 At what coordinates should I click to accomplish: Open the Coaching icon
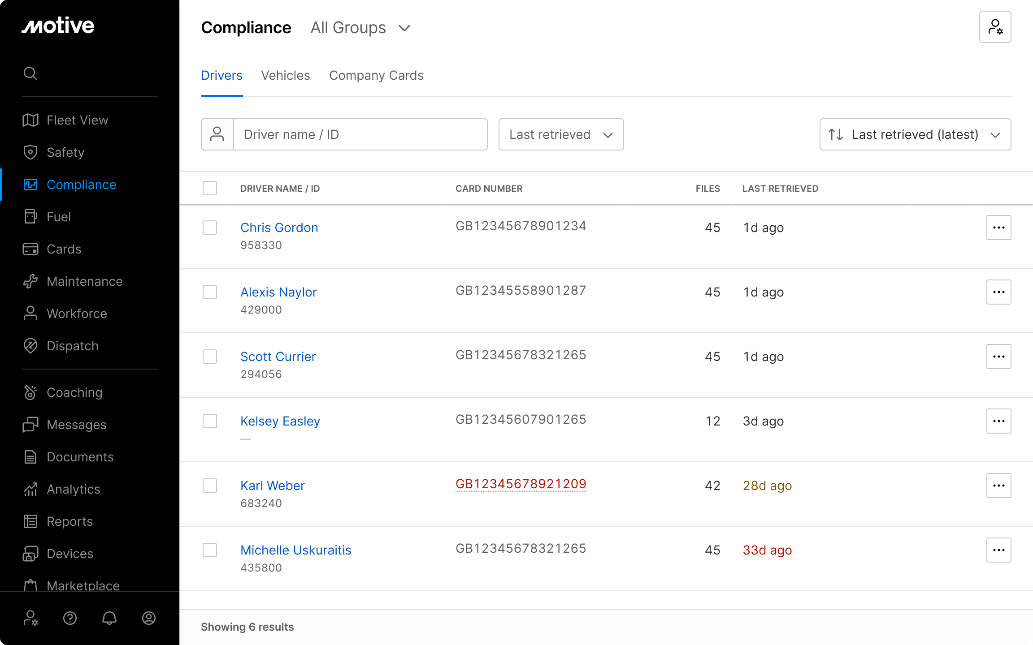30,392
